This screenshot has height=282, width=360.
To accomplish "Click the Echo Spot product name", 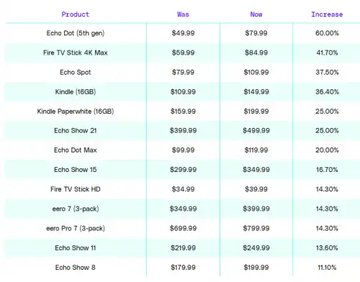I will coord(76,72).
